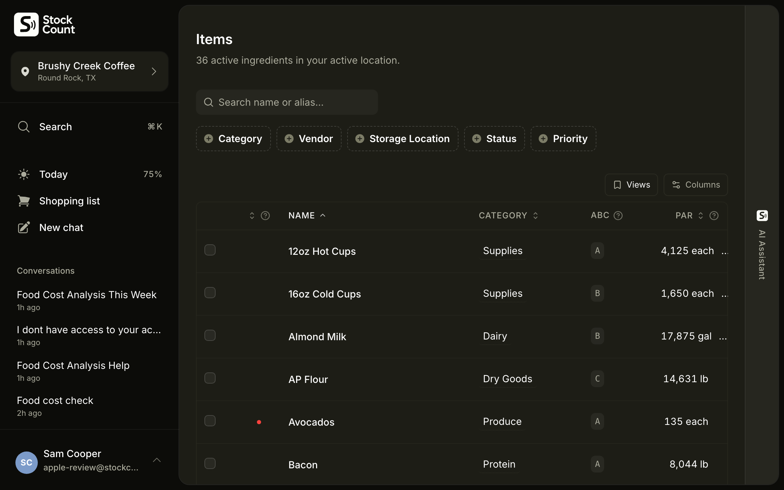
Task: Click the location pin icon for Brushy Creek Coffee
Action: pyautogui.click(x=25, y=71)
